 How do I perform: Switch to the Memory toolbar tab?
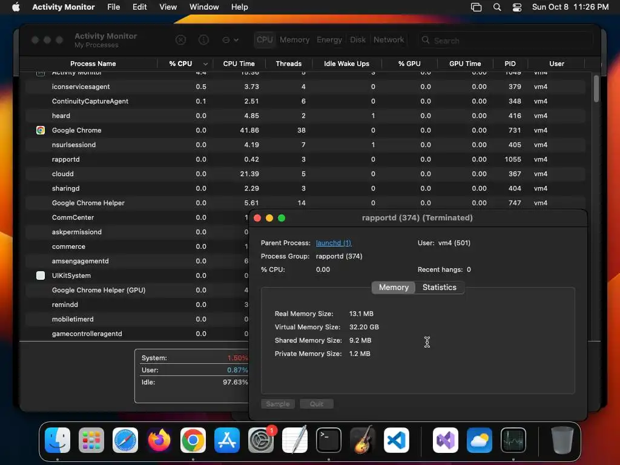point(295,39)
